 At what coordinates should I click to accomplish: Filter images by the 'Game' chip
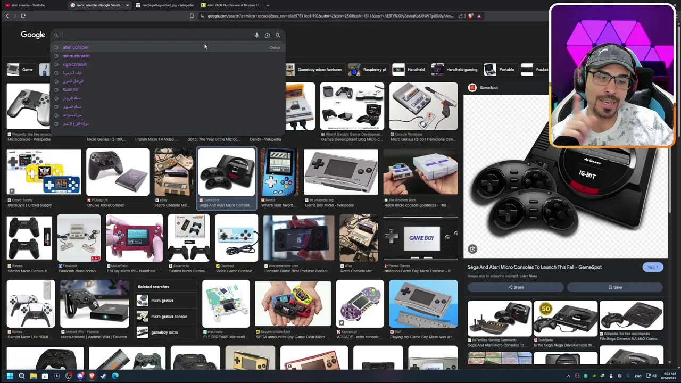pos(21,70)
